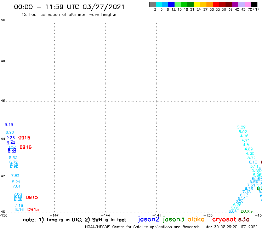Click the 4.81 wave height value

(x=247, y=145)
